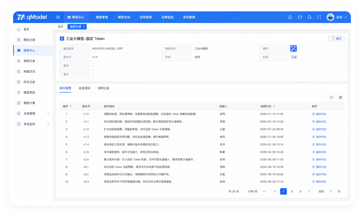Screen dimensions: 364x216
Task: Switch to the 调用记录 tab below model info
Action: pos(103,88)
